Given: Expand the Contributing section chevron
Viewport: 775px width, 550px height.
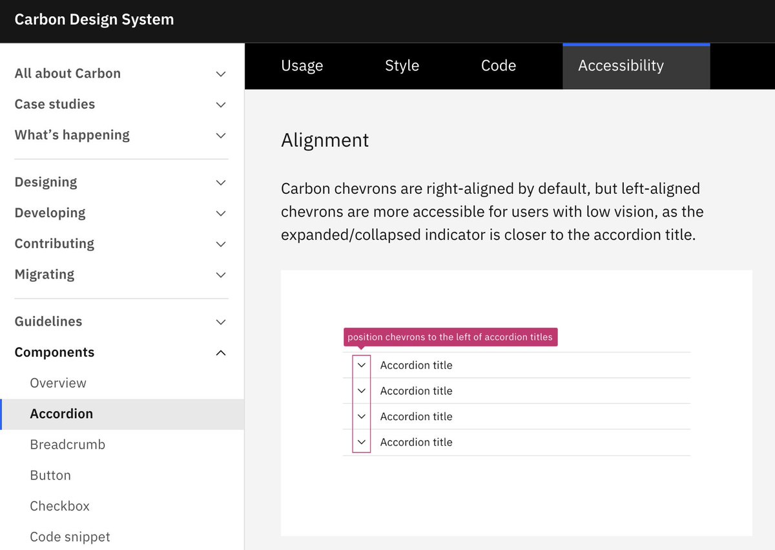Looking at the screenshot, I should 221,244.
